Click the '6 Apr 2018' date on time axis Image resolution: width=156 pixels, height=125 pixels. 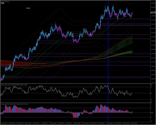click(x=134, y=123)
